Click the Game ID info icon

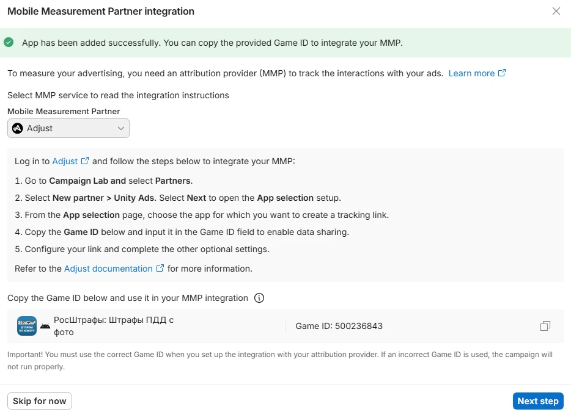pos(259,298)
